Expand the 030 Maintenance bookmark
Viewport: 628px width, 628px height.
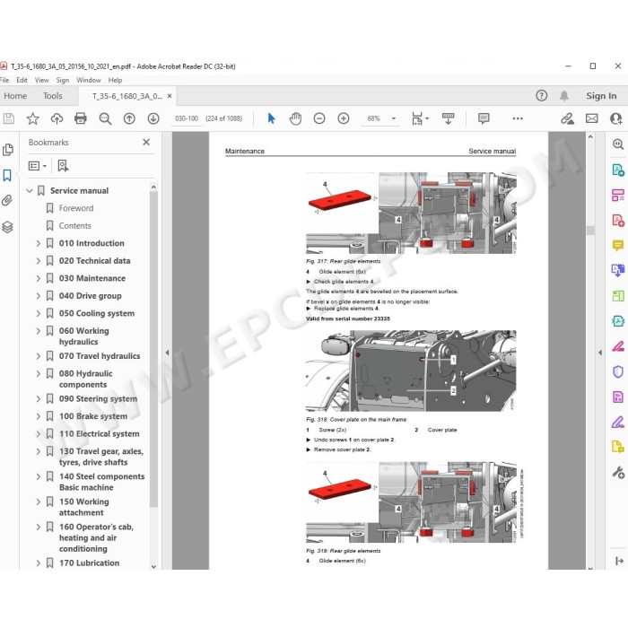point(39,278)
